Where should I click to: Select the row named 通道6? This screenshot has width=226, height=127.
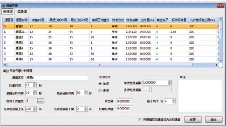coord(111,59)
